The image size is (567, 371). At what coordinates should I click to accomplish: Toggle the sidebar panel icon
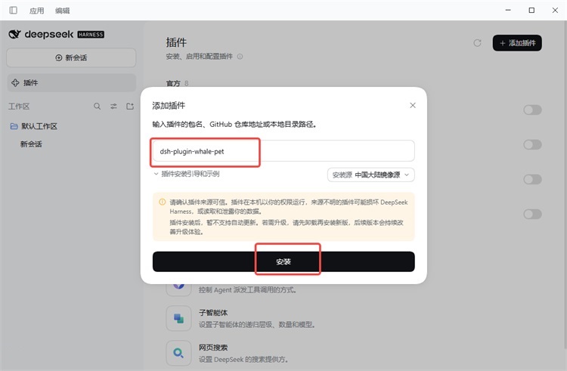click(x=14, y=10)
